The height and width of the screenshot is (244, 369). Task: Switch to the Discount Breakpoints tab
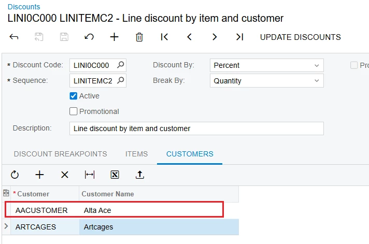coord(60,154)
